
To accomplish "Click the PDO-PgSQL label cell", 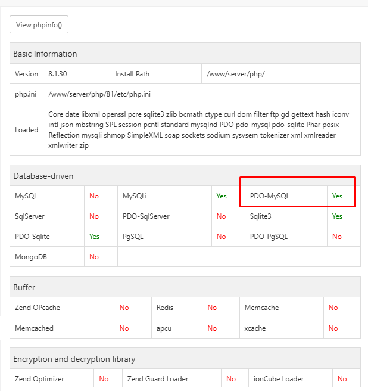I will point(269,236).
